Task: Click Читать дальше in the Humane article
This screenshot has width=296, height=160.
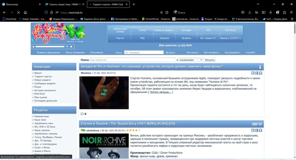Action: point(161,92)
